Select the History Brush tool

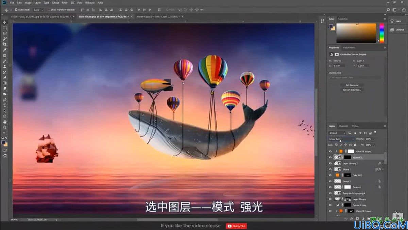(5, 72)
